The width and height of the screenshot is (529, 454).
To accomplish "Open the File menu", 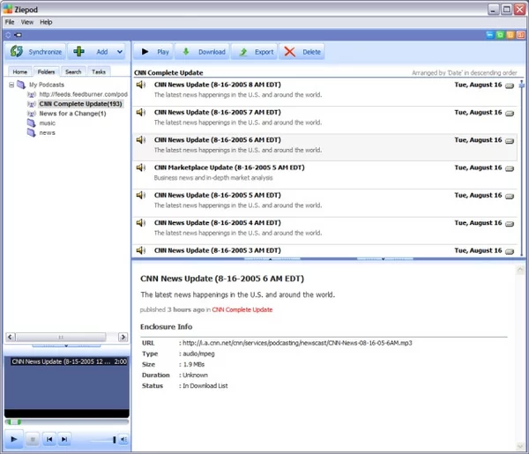I will (10, 22).
